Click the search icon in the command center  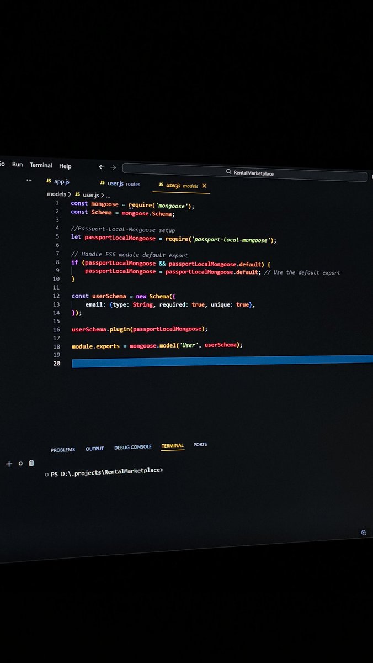click(x=229, y=172)
